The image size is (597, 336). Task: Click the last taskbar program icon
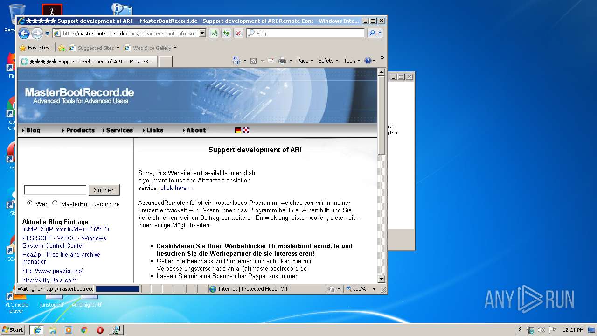click(116, 330)
